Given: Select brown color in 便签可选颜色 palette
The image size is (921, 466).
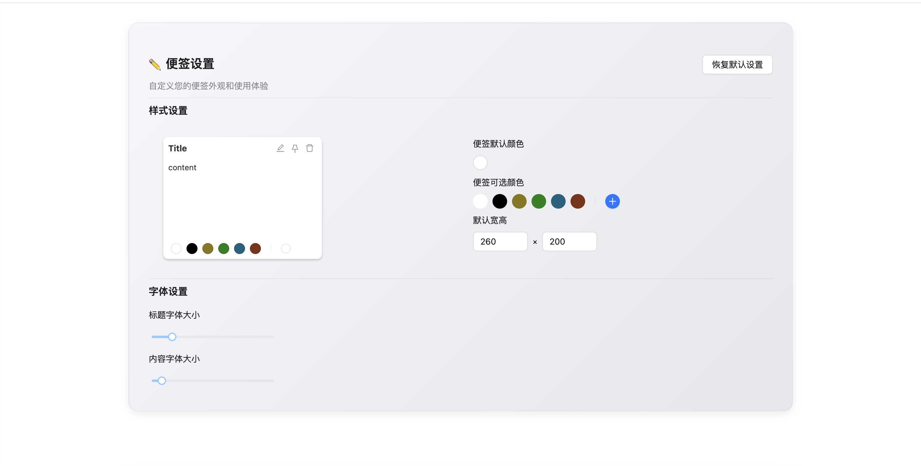Looking at the screenshot, I should 578,202.
